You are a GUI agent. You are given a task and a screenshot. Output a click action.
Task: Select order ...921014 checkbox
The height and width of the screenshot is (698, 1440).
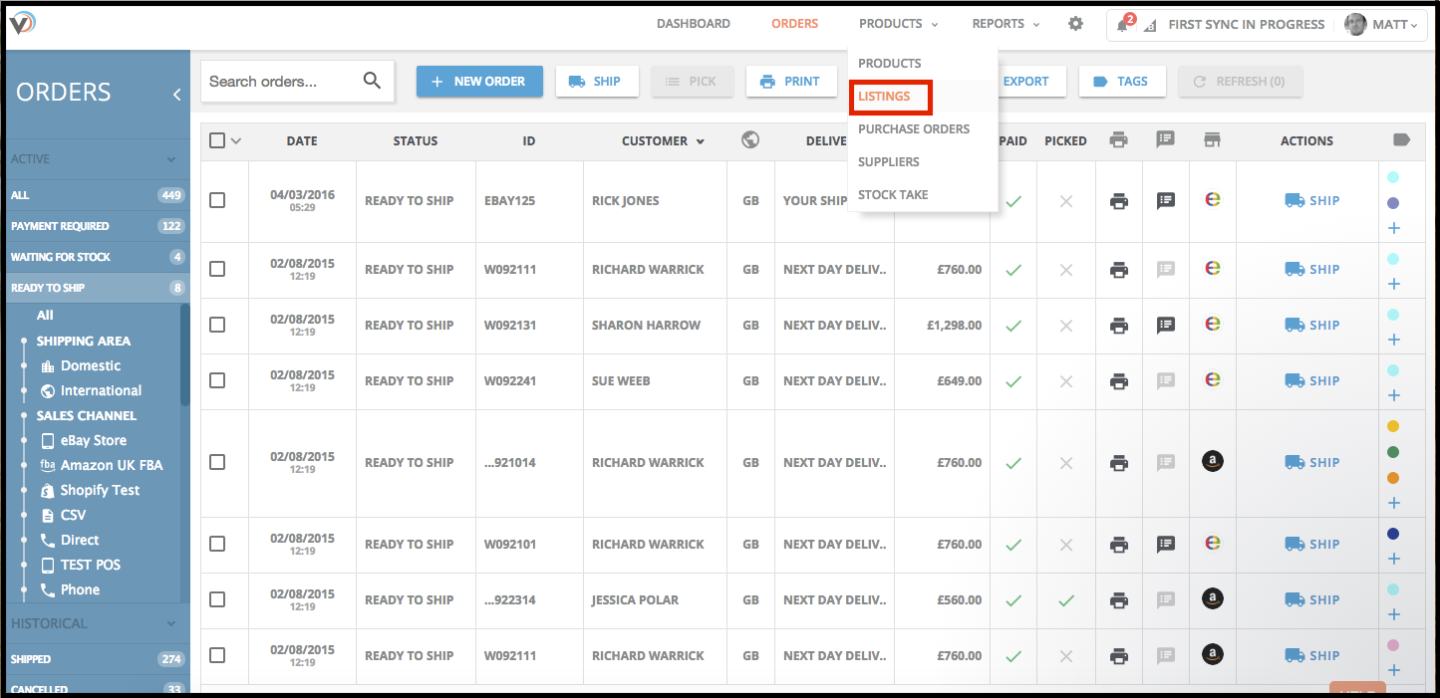217,462
